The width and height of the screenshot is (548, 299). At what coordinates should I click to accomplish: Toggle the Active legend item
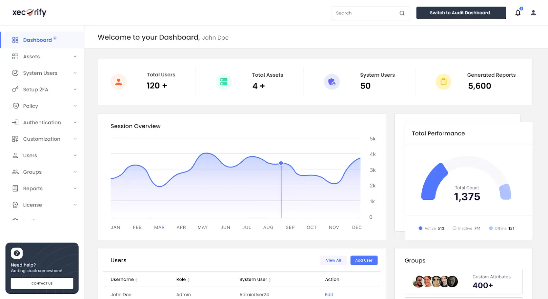[431, 229]
